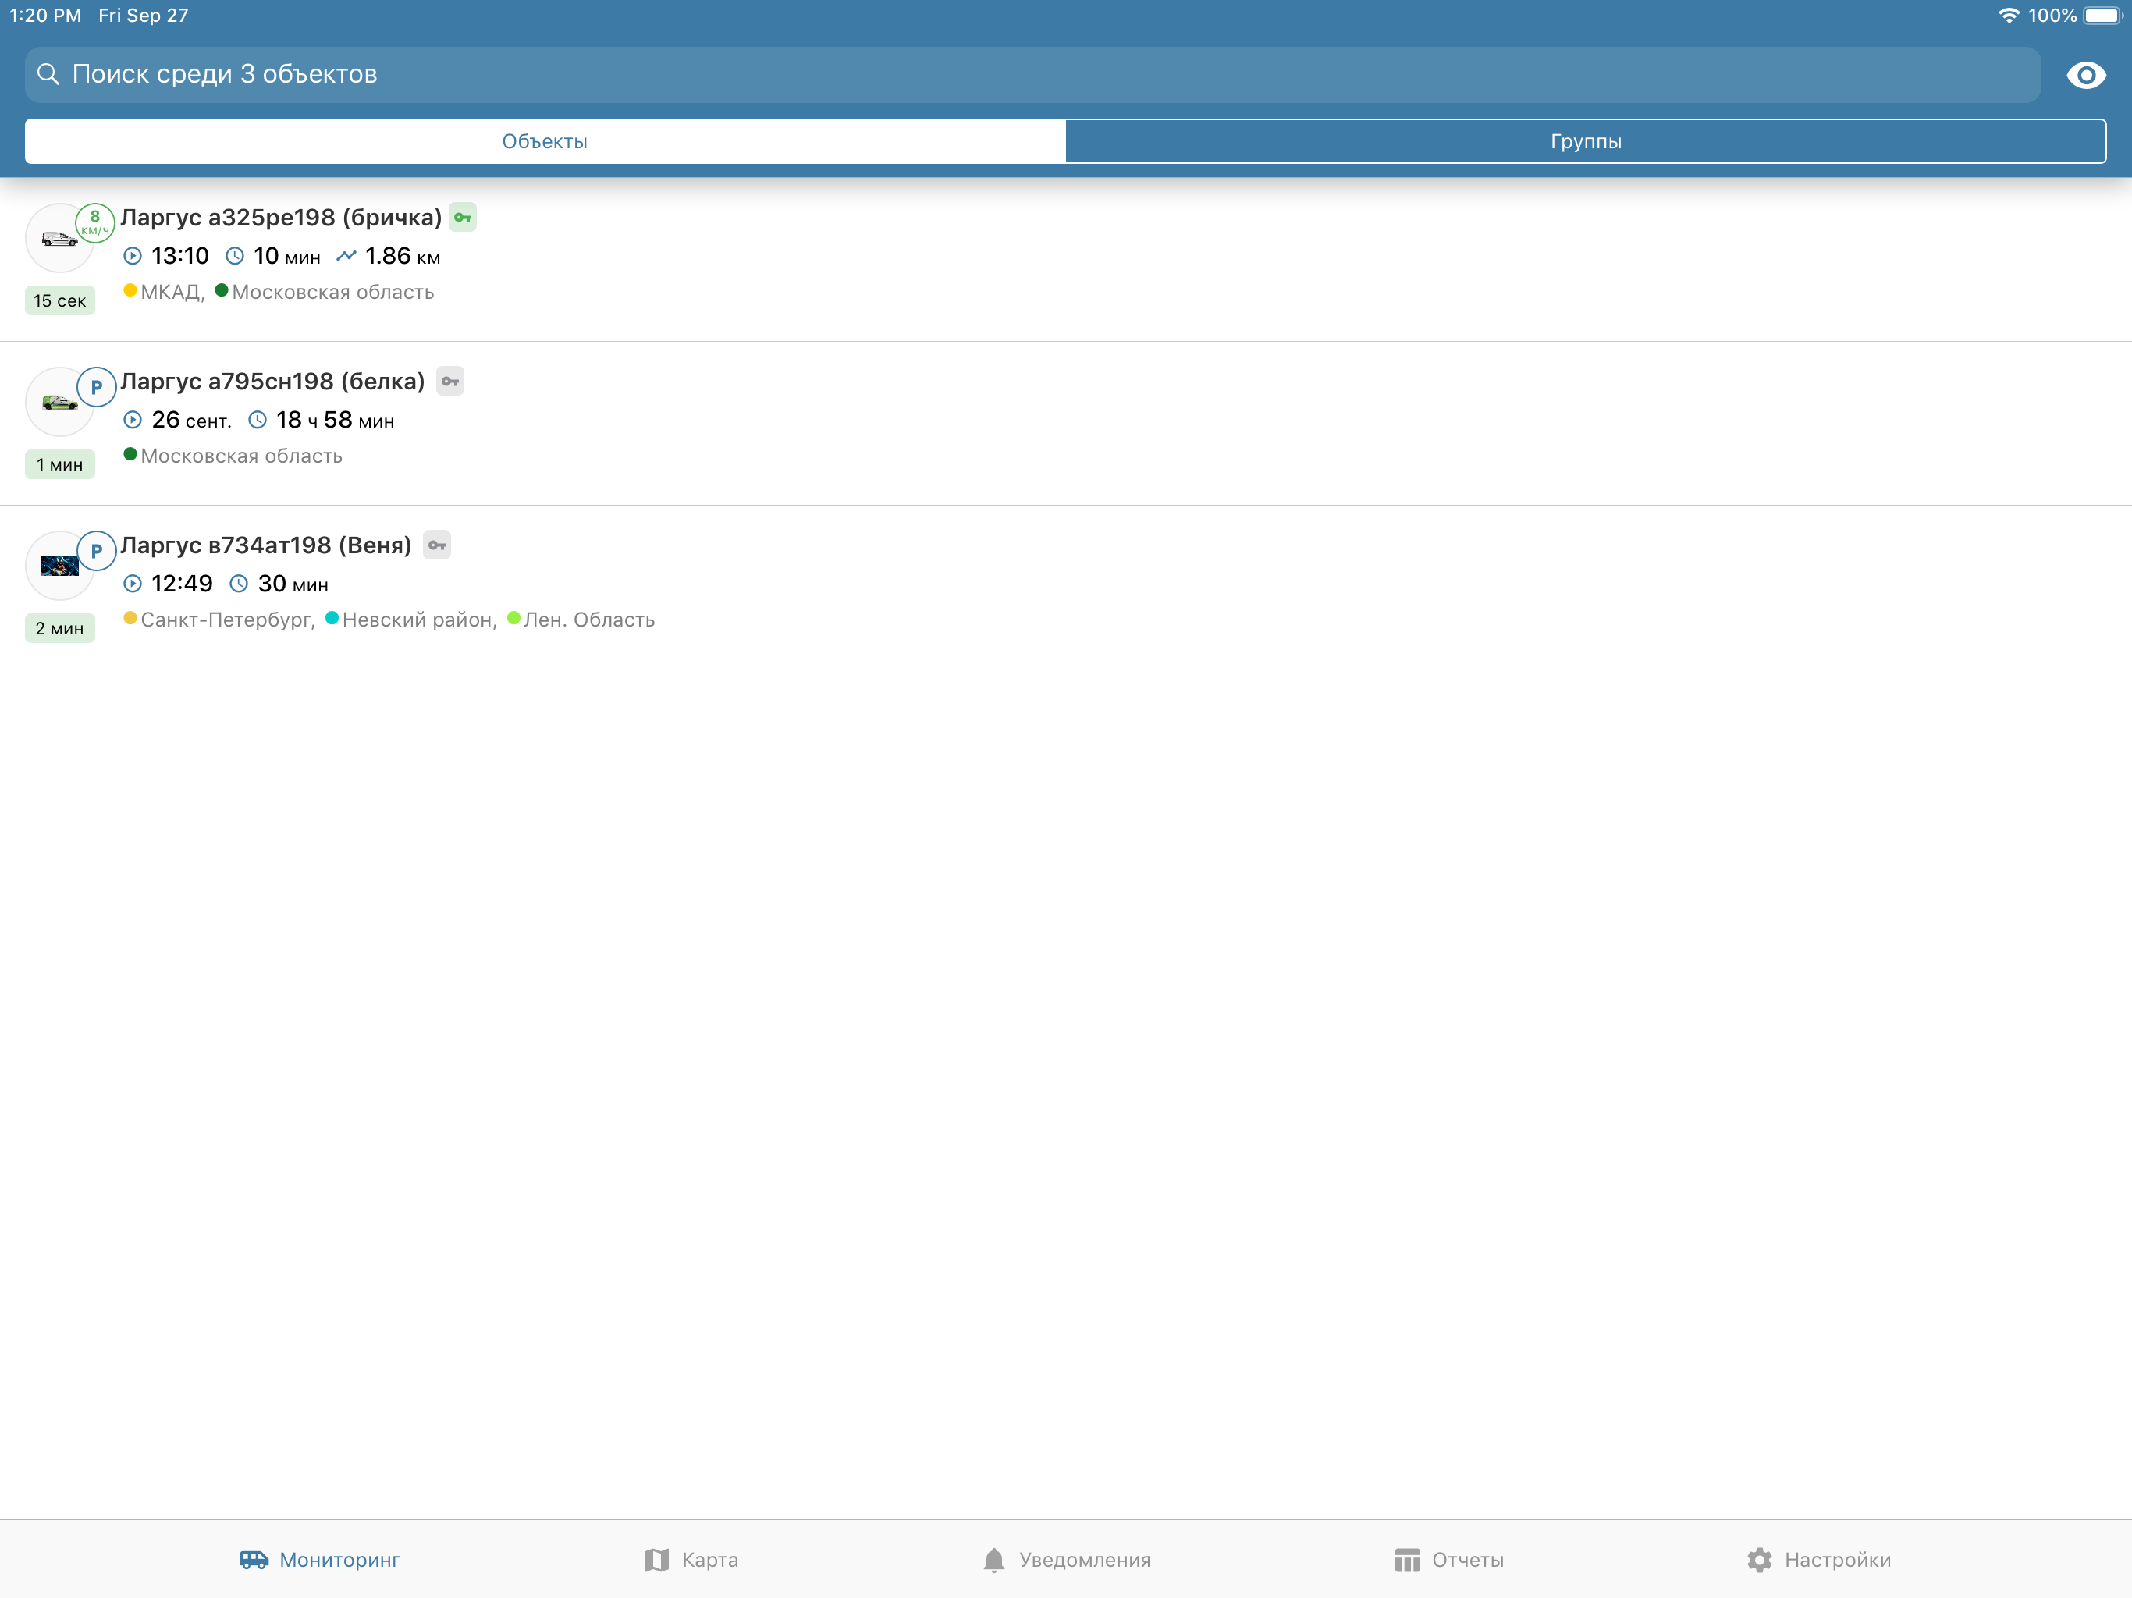
Task: Tap the Веня vehicle thumbnail image
Action: pos(59,566)
